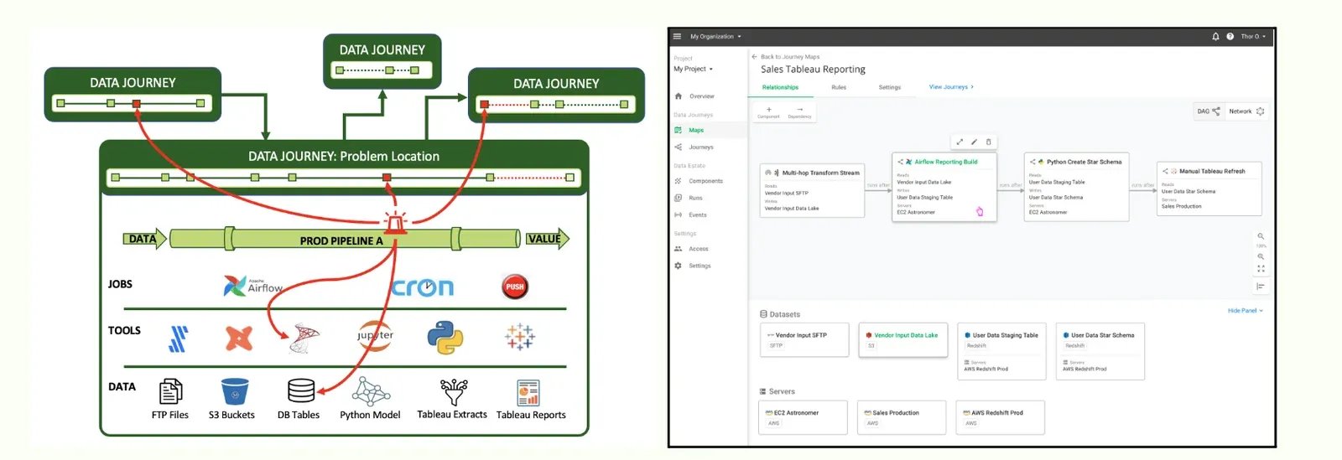Viewport: 1342px width, 460px height.
Task: Click the cron logo in the diagram
Action: point(423,287)
